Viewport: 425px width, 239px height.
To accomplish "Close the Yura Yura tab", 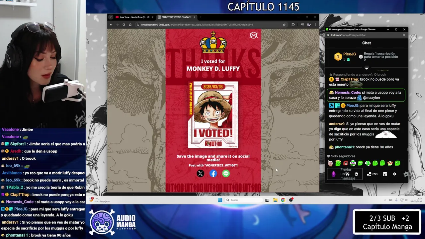I will click(153, 17).
